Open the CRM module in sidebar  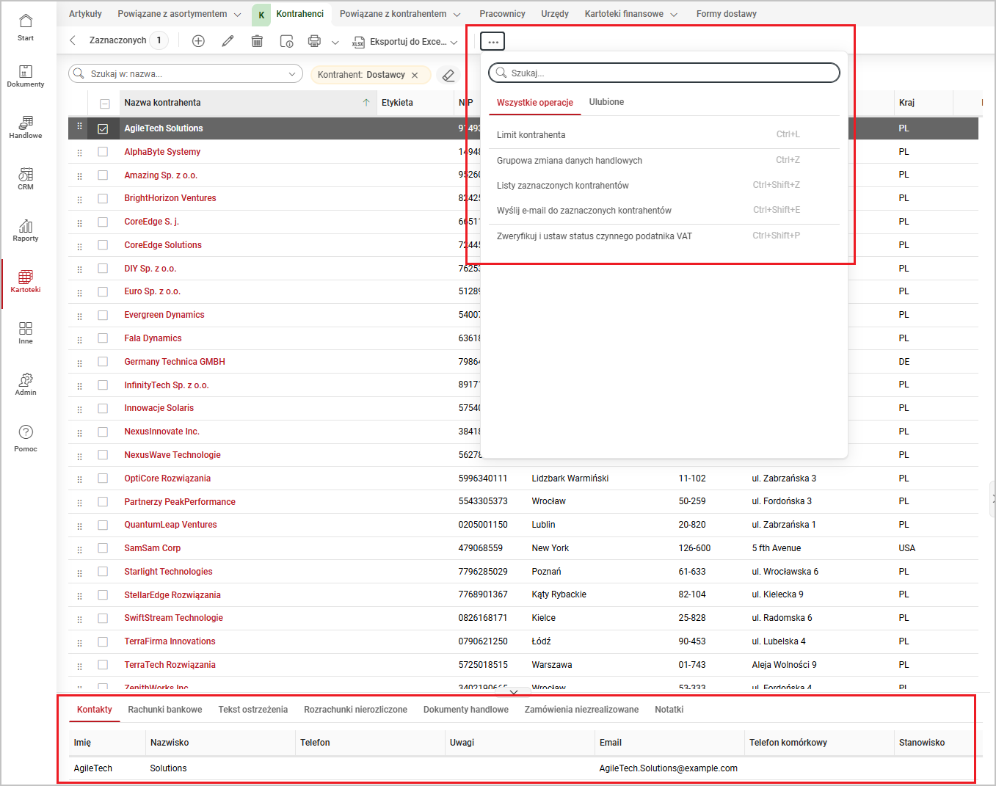26,178
